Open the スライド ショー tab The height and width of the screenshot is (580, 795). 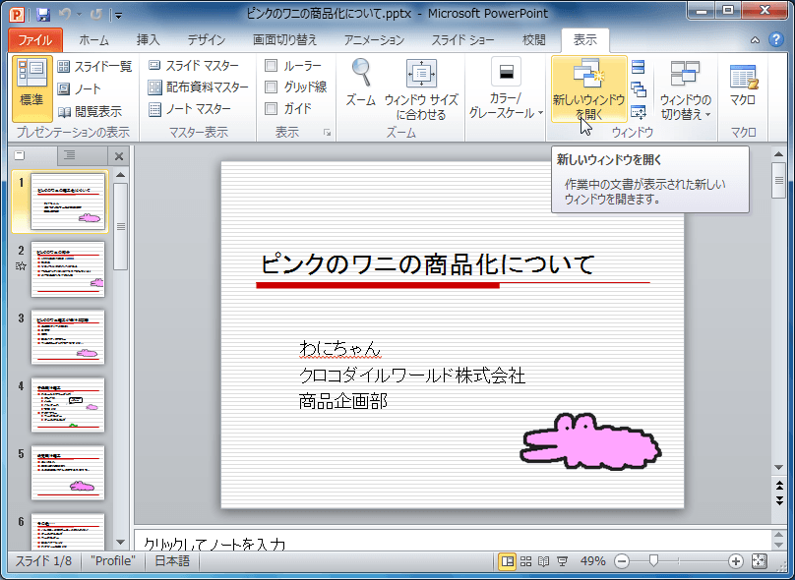point(462,40)
